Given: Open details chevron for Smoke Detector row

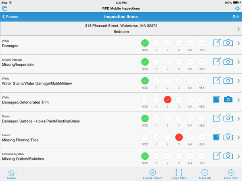Looking at the screenshot, I should pos(238,62).
